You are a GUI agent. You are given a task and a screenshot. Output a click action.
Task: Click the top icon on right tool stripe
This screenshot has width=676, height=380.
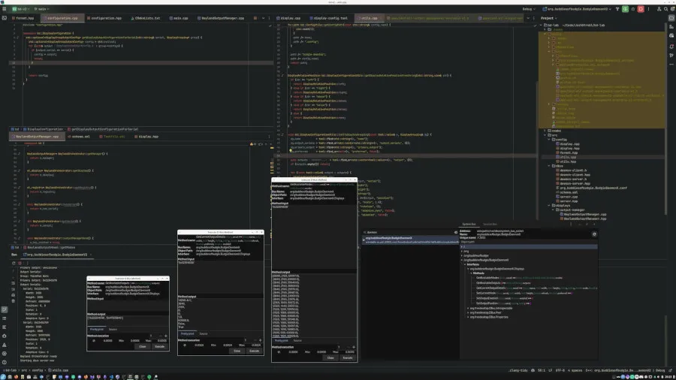click(671, 18)
